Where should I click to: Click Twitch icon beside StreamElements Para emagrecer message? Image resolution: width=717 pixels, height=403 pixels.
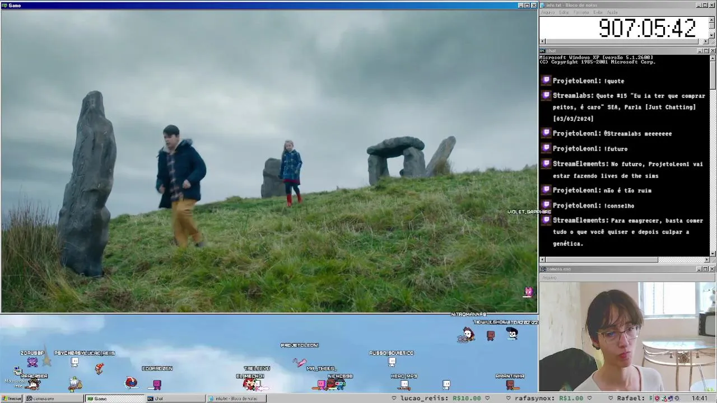coord(546,220)
